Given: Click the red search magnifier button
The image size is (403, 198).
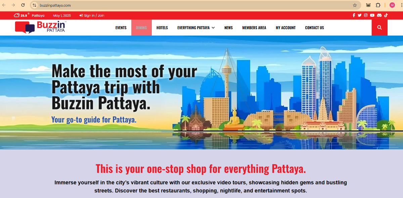Looking at the screenshot, I should [379, 28].
